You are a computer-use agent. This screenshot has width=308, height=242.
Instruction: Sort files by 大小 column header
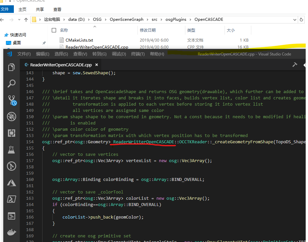click(x=231, y=30)
